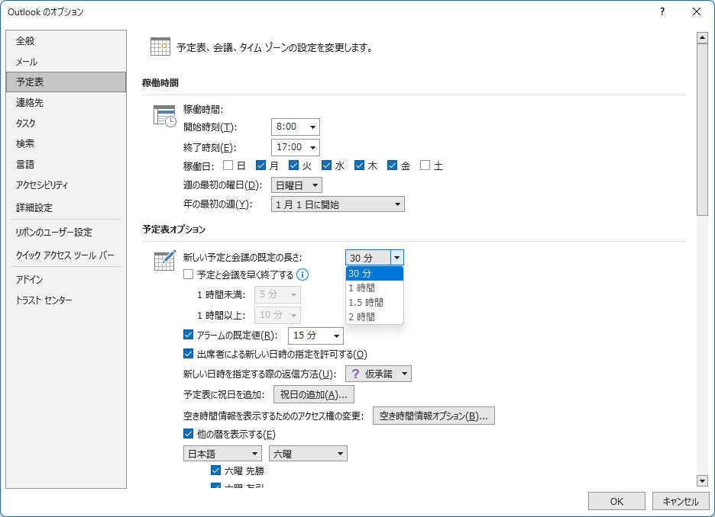
Task: Click the 空き時間情報オプション button
Action: [434, 416]
